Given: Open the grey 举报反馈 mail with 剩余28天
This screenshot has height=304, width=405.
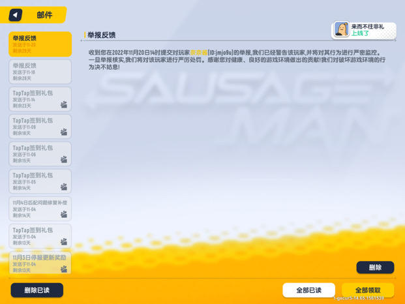Looking at the screenshot, I should (x=40, y=72).
